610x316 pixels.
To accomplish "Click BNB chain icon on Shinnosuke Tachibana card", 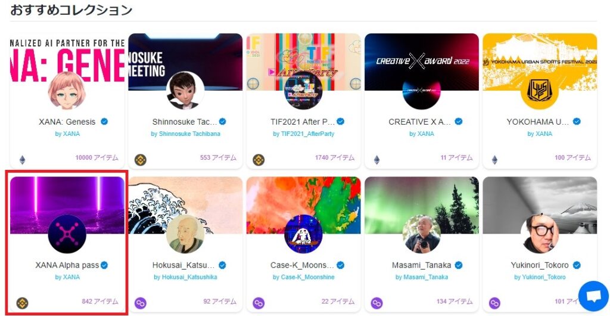I will pos(141,160).
